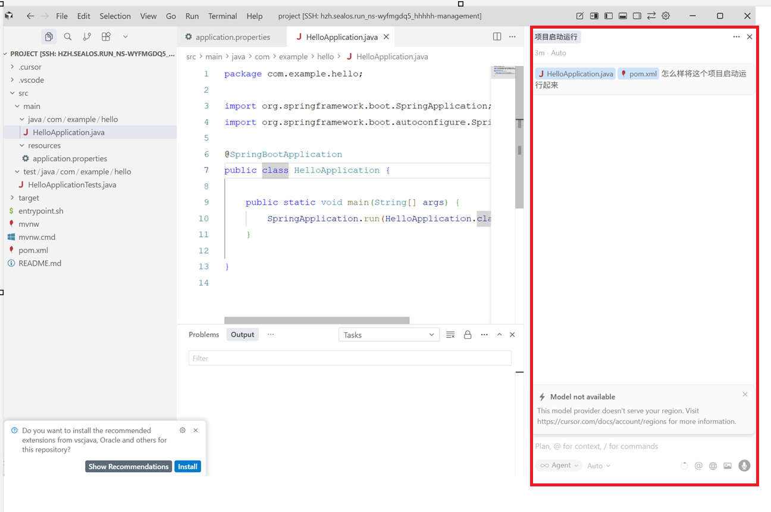The width and height of the screenshot is (771, 512).
Task: Open the File menu
Action: [62, 16]
